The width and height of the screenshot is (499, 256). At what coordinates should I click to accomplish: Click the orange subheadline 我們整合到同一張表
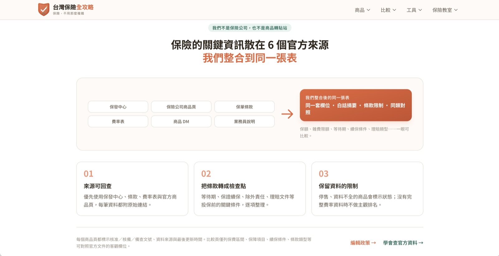(250, 58)
